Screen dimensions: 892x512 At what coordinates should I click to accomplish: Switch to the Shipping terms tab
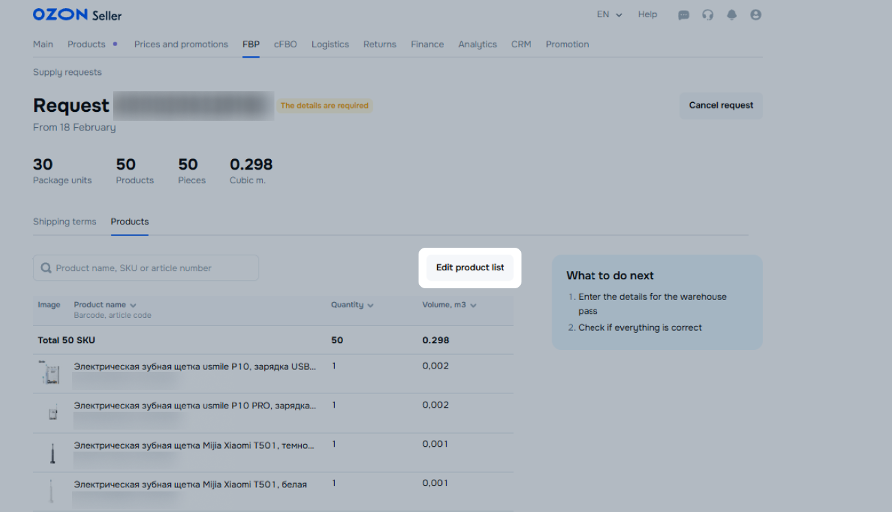[x=64, y=222]
